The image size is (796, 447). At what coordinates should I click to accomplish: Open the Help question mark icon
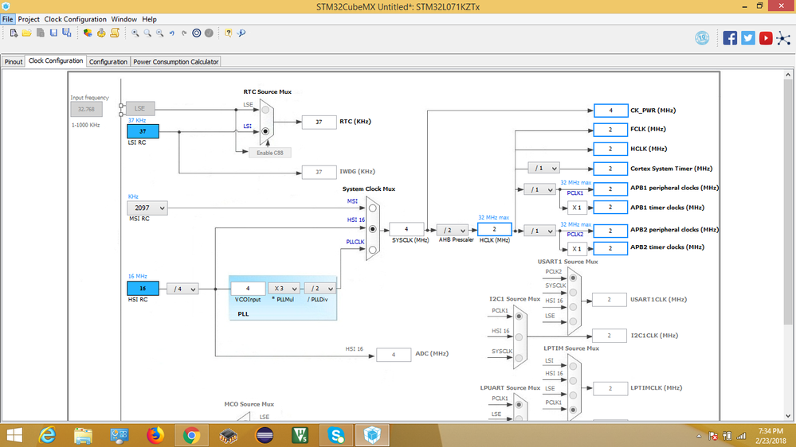click(229, 33)
